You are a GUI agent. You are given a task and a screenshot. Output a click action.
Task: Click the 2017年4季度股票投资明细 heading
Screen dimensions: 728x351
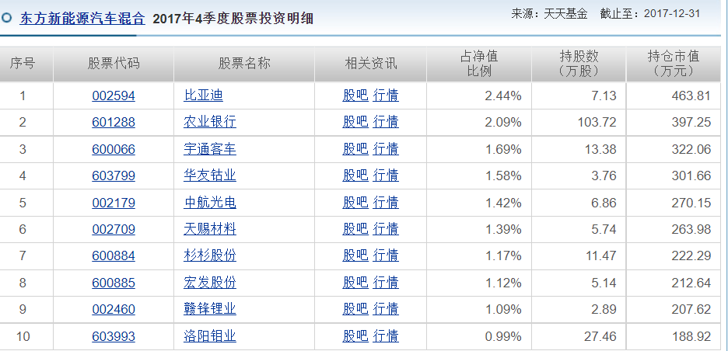(x=233, y=19)
